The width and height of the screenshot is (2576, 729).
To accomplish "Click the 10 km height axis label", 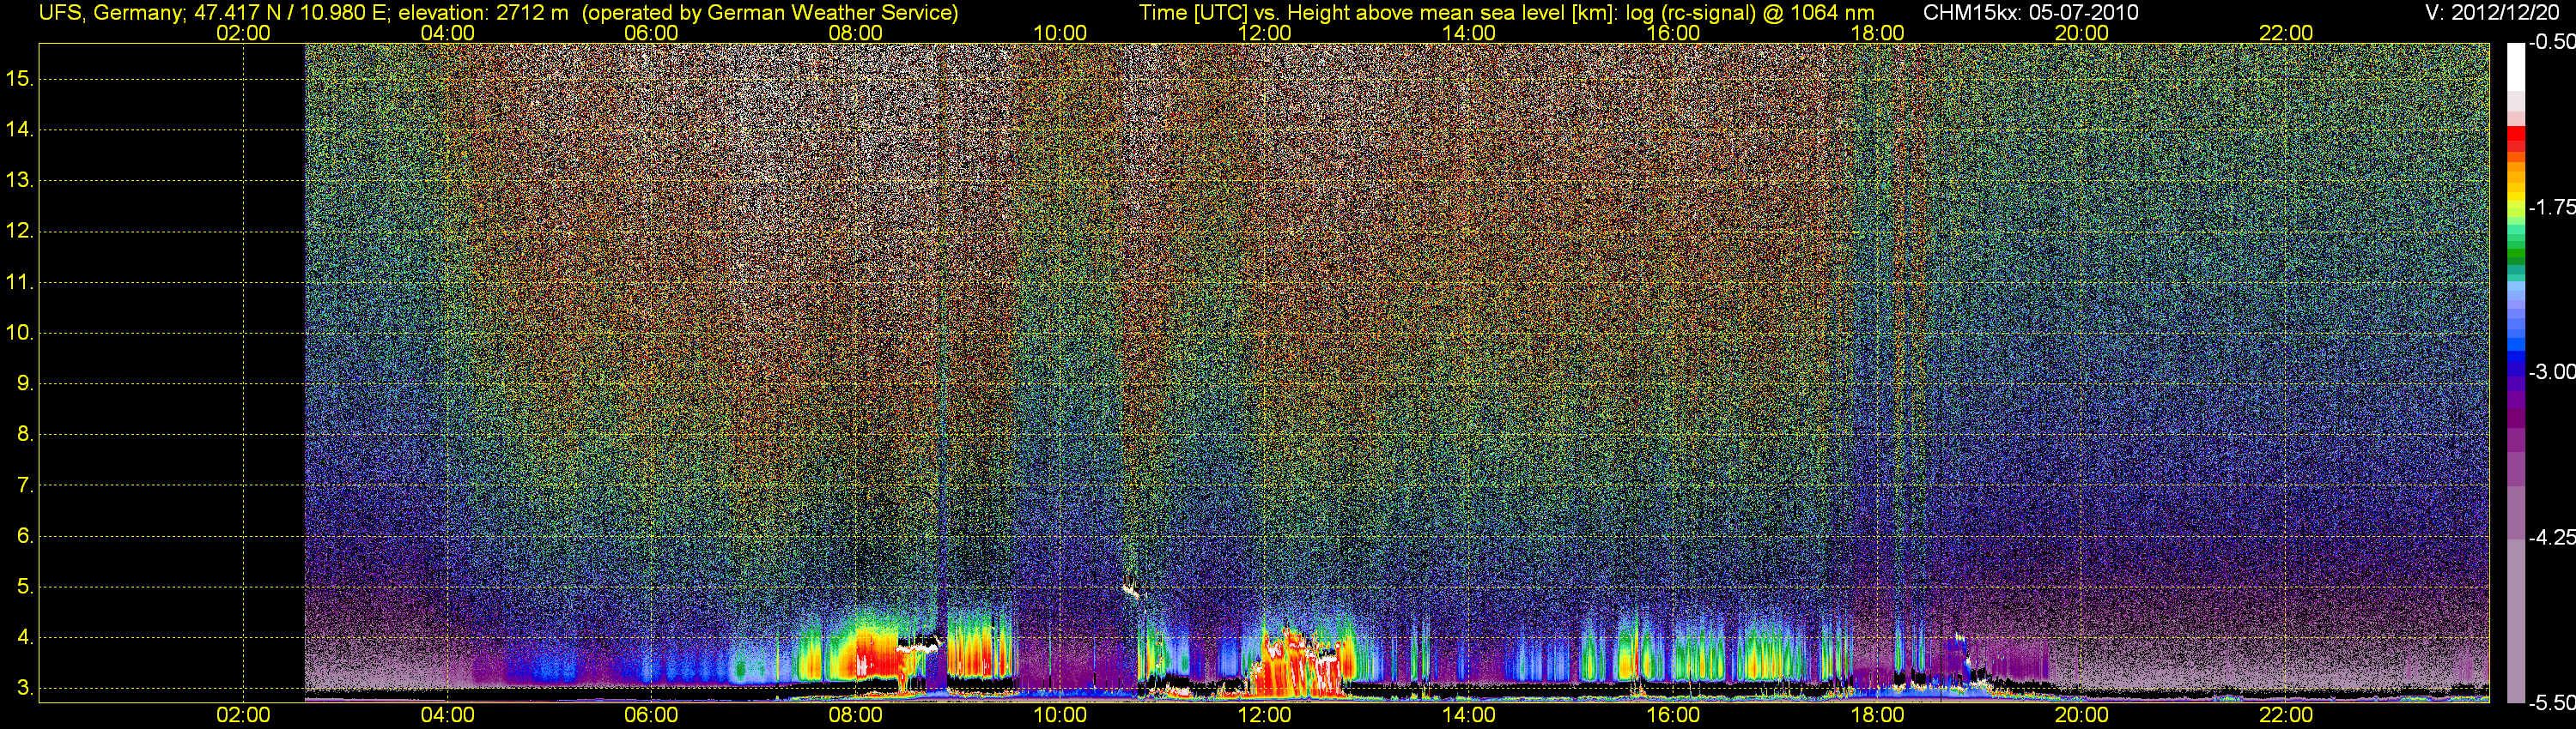I will pyautogui.click(x=20, y=333).
